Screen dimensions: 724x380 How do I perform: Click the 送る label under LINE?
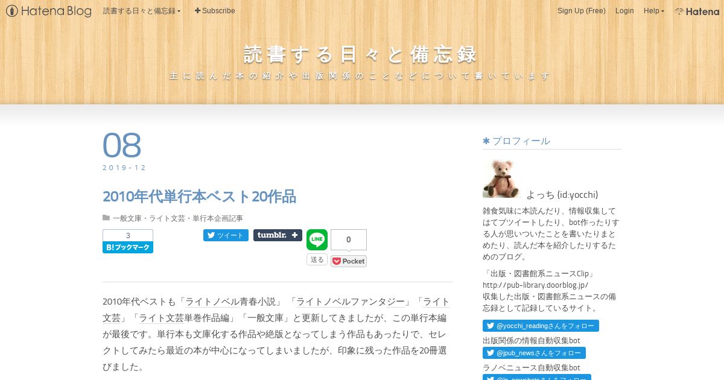click(x=317, y=259)
